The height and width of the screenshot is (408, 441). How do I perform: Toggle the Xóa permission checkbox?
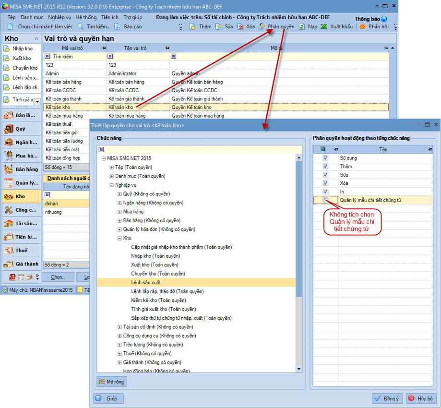[325, 183]
